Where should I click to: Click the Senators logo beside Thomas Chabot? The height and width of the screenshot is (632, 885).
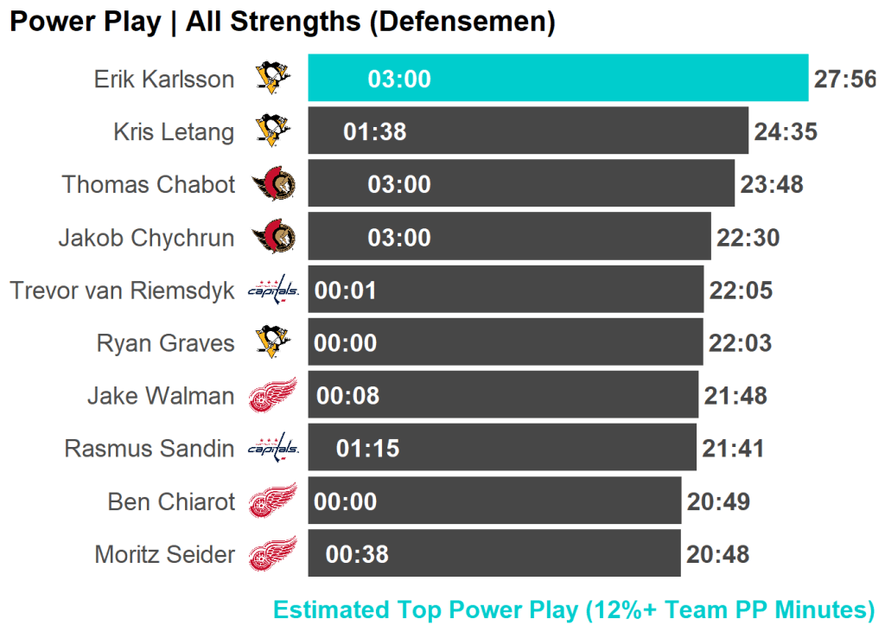pos(274,184)
